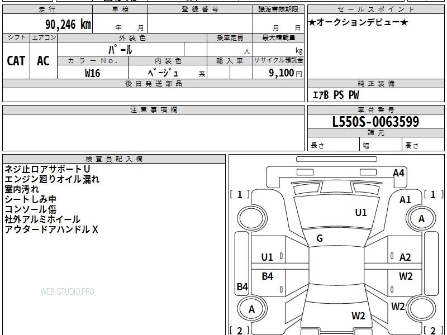The height and width of the screenshot is (335, 447).
Task: Click the 譲渡書類期限 header
Action: pos(278,9)
